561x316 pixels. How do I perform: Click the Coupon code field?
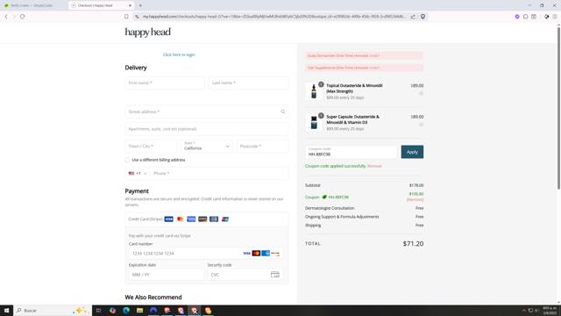[352, 152]
